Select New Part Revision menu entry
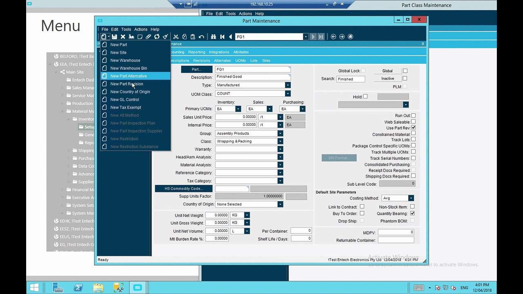 pos(136,84)
